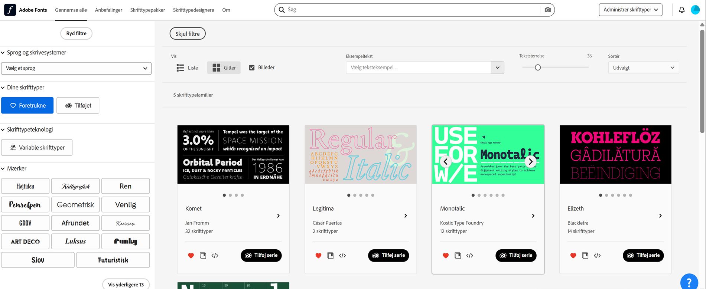The height and width of the screenshot is (289, 706).
Task: Add Komet to a web project
Action: (x=203, y=256)
